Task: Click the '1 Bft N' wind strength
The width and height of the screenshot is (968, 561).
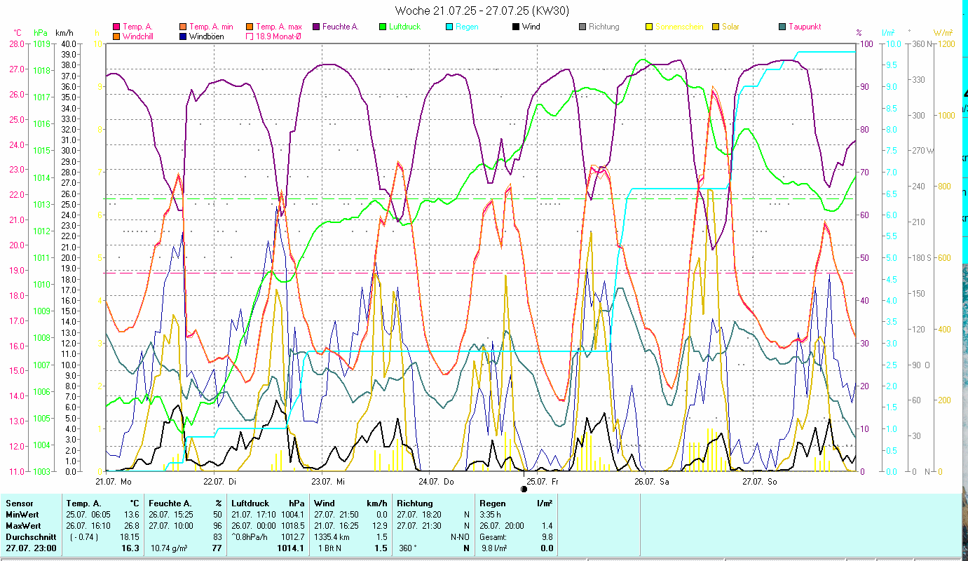Action: click(x=329, y=548)
